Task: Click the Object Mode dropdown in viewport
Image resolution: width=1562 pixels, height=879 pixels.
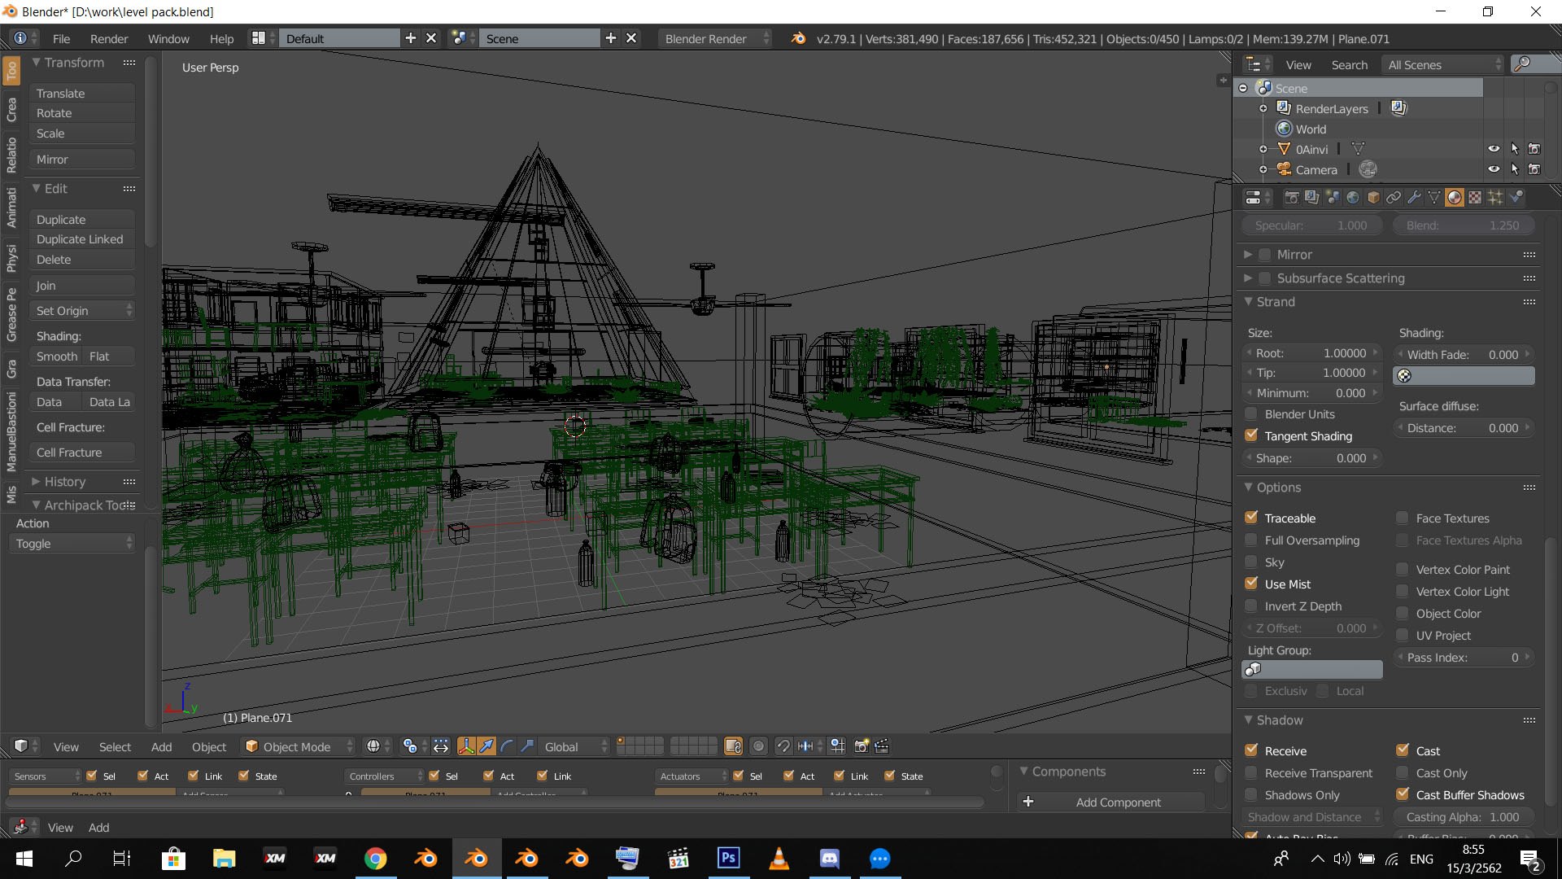Action: (297, 746)
